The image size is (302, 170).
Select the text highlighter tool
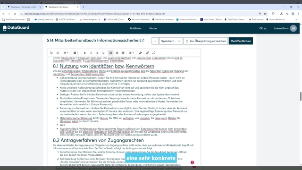141,53
